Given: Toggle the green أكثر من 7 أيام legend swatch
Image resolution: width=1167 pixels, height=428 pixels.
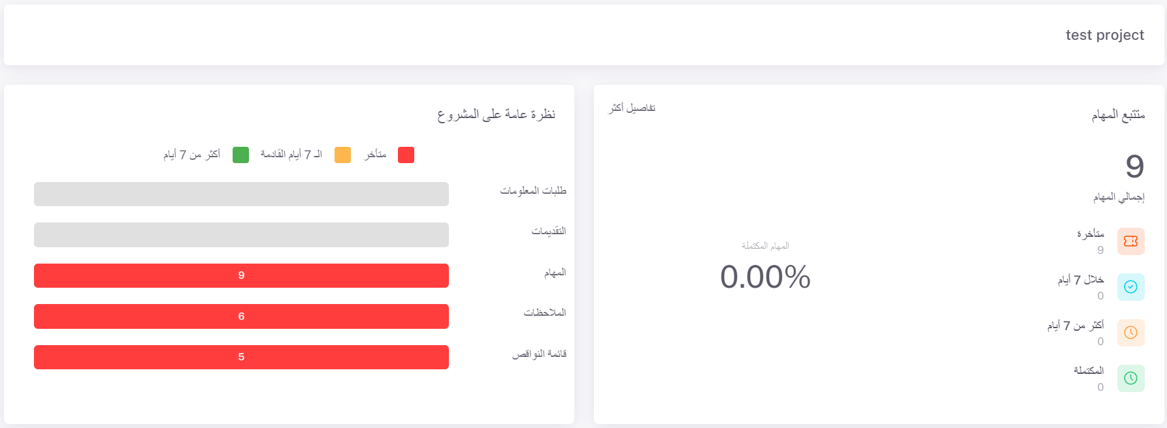Looking at the screenshot, I should click(x=240, y=155).
